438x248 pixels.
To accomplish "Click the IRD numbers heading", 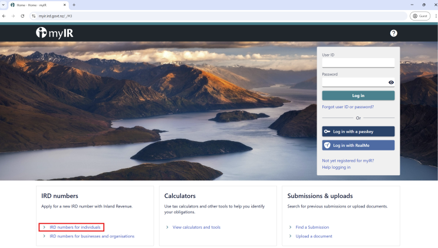I will pos(60,196).
